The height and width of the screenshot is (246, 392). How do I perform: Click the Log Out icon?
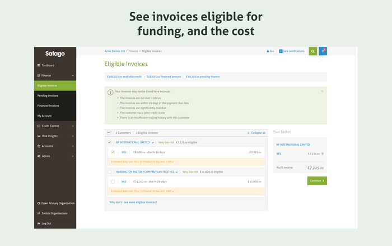tap(39, 223)
